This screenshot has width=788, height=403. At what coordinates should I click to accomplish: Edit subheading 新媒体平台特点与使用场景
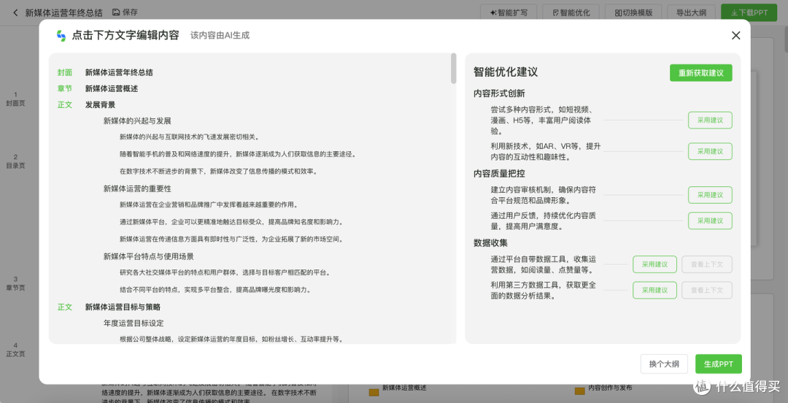point(149,256)
